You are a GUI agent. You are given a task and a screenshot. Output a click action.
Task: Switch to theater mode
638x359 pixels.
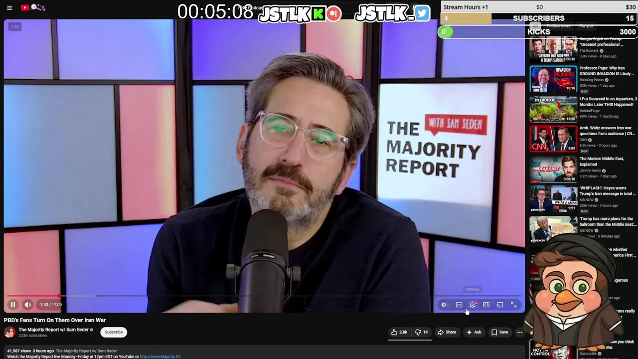tap(486, 305)
